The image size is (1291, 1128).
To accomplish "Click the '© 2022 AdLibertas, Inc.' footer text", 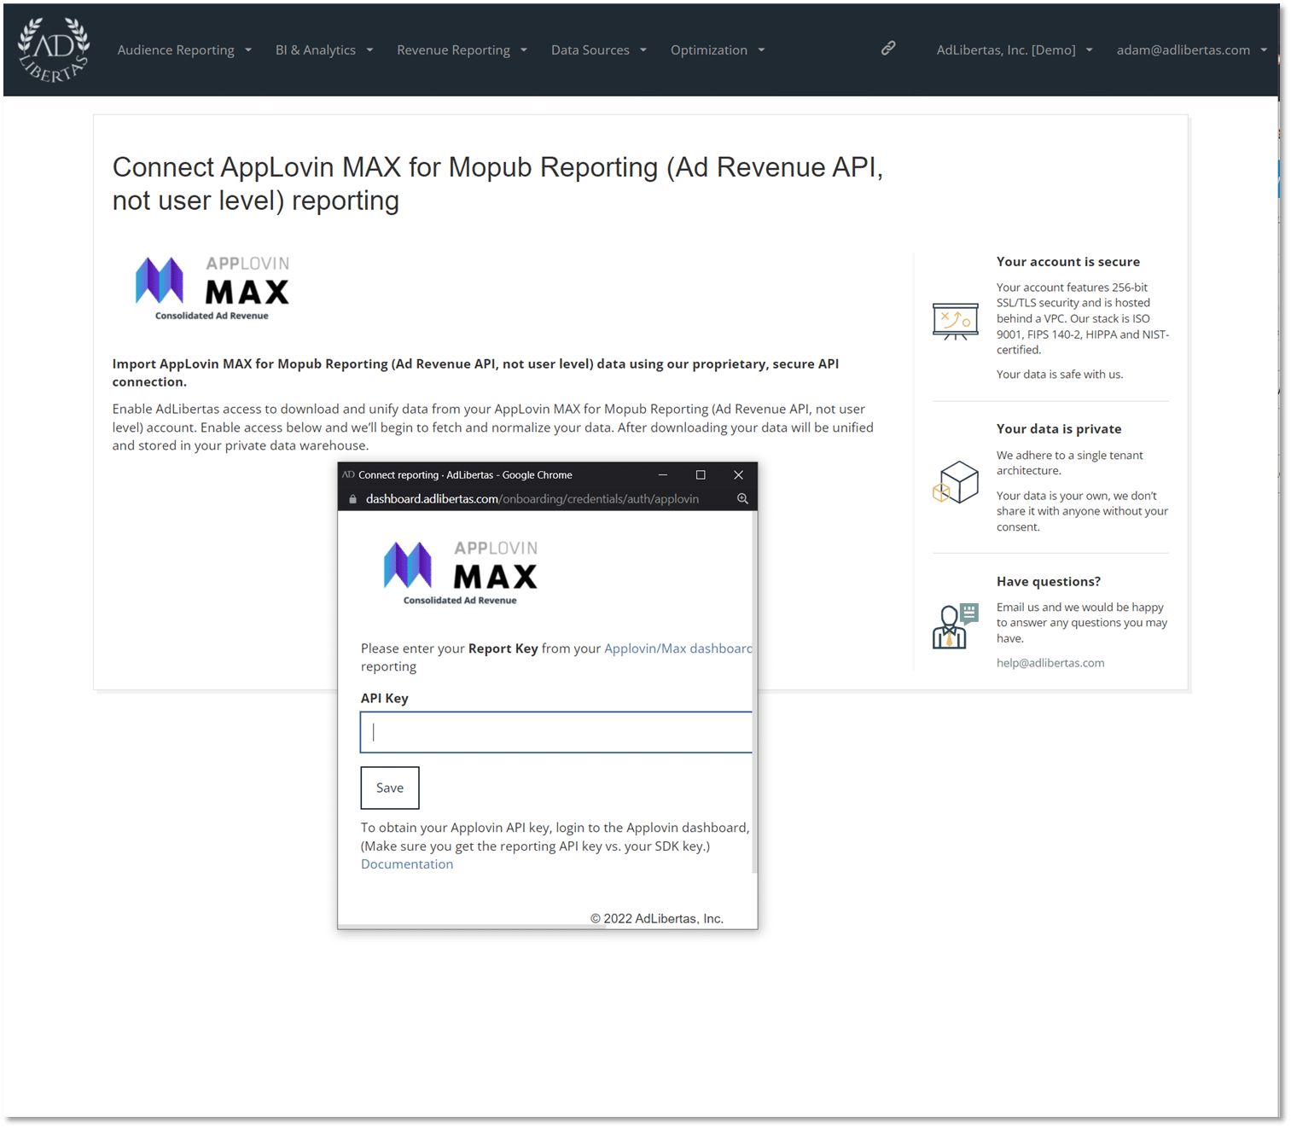I will [657, 919].
